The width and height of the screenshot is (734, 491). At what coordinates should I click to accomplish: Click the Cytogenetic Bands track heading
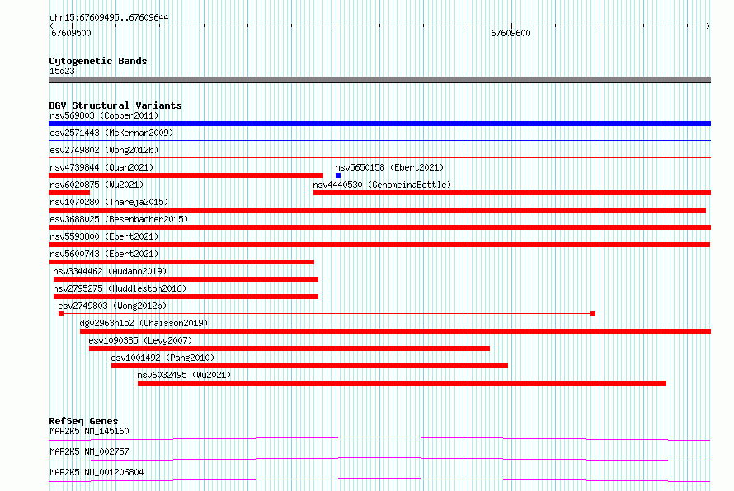tap(98, 61)
